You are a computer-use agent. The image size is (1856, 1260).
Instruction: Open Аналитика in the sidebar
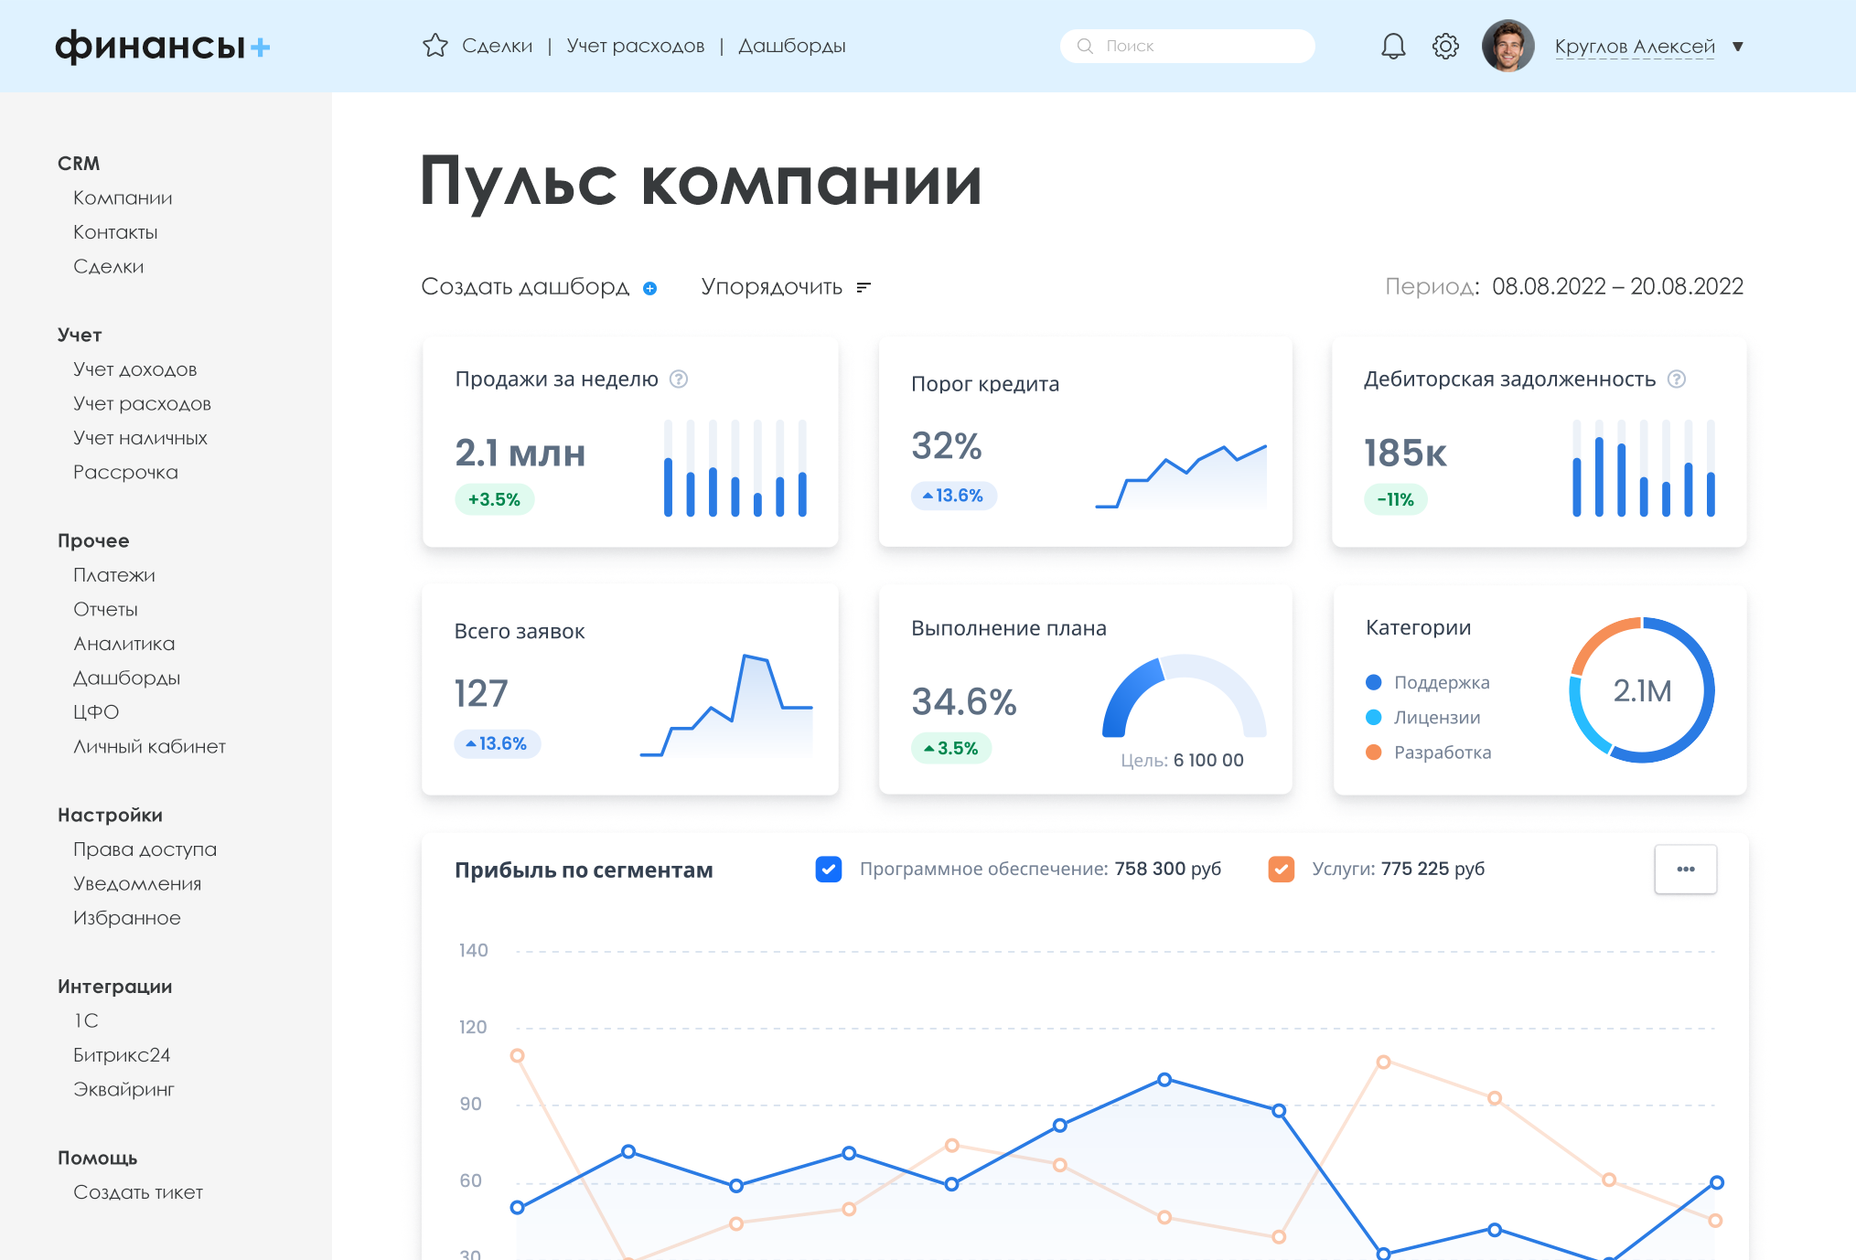(123, 644)
